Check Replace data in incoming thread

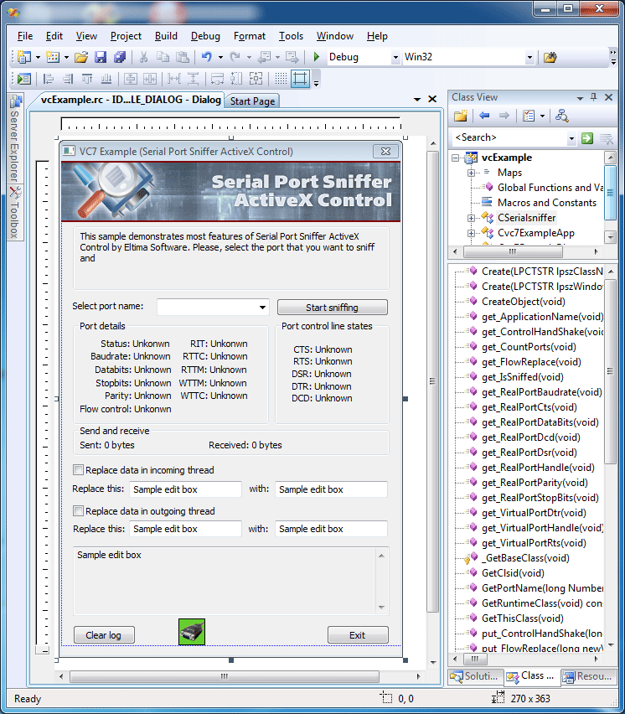pyautogui.click(x=78, y=470)
